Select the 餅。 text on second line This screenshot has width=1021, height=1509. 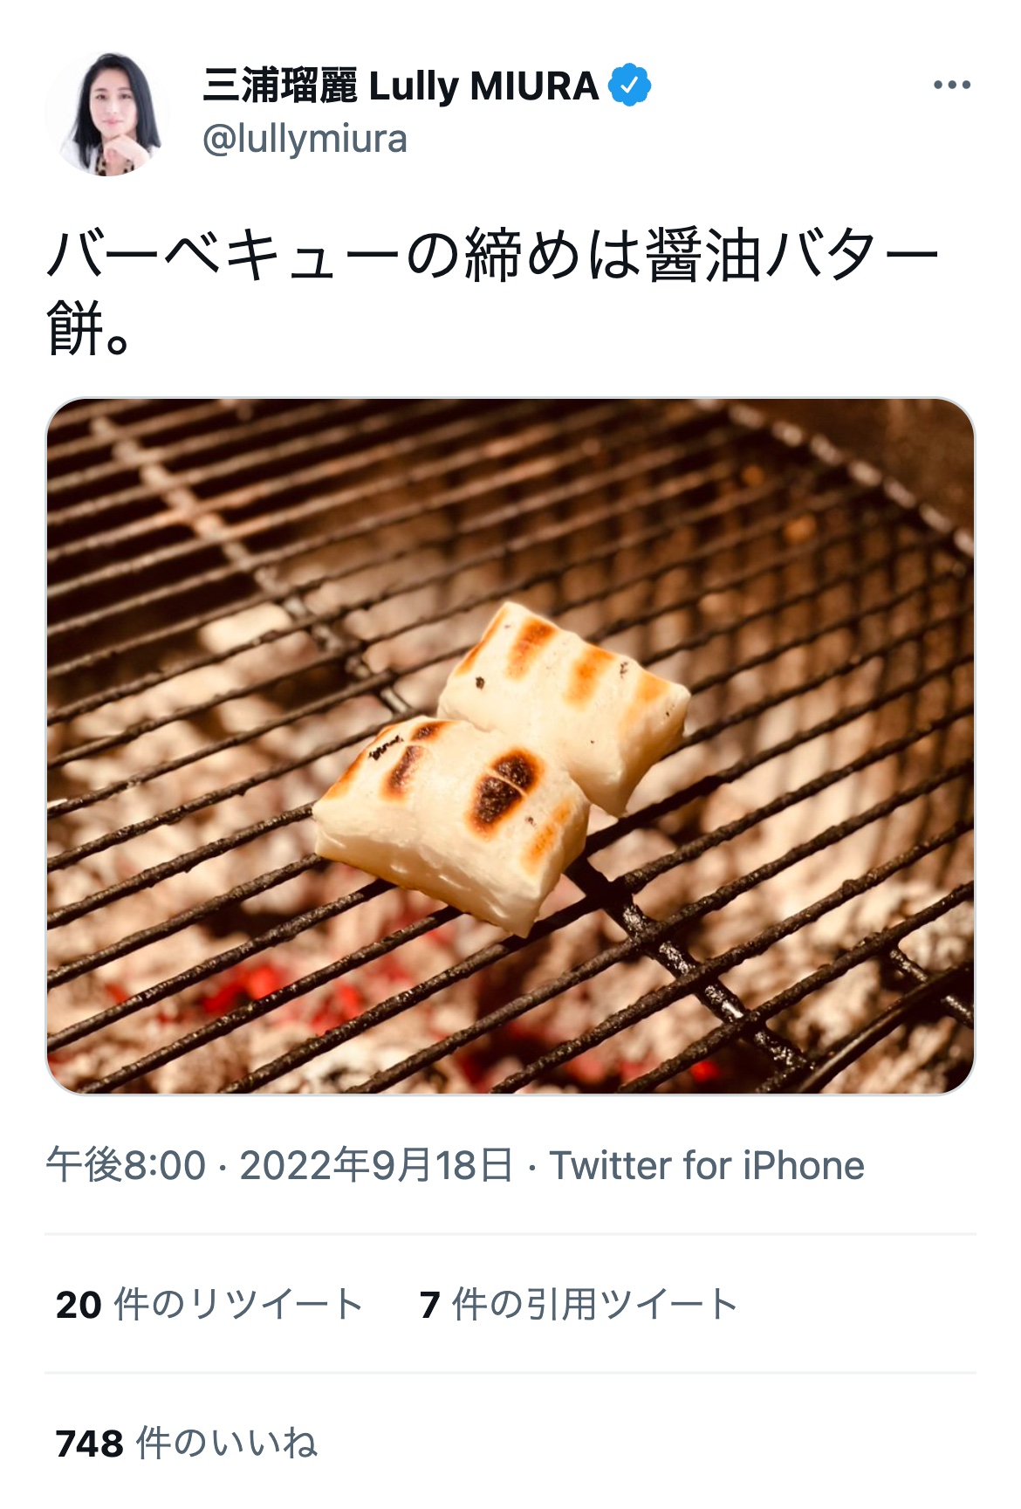point(88,330)
